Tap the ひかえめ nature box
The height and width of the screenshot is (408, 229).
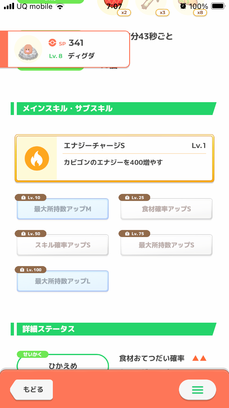[63, 365]
